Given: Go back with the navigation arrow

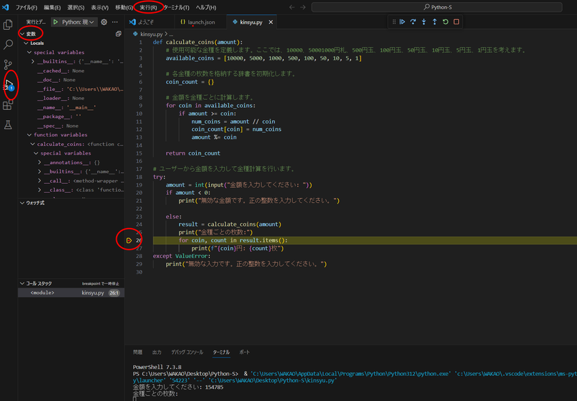Looking at the screenshot, I should click(292, 7).
